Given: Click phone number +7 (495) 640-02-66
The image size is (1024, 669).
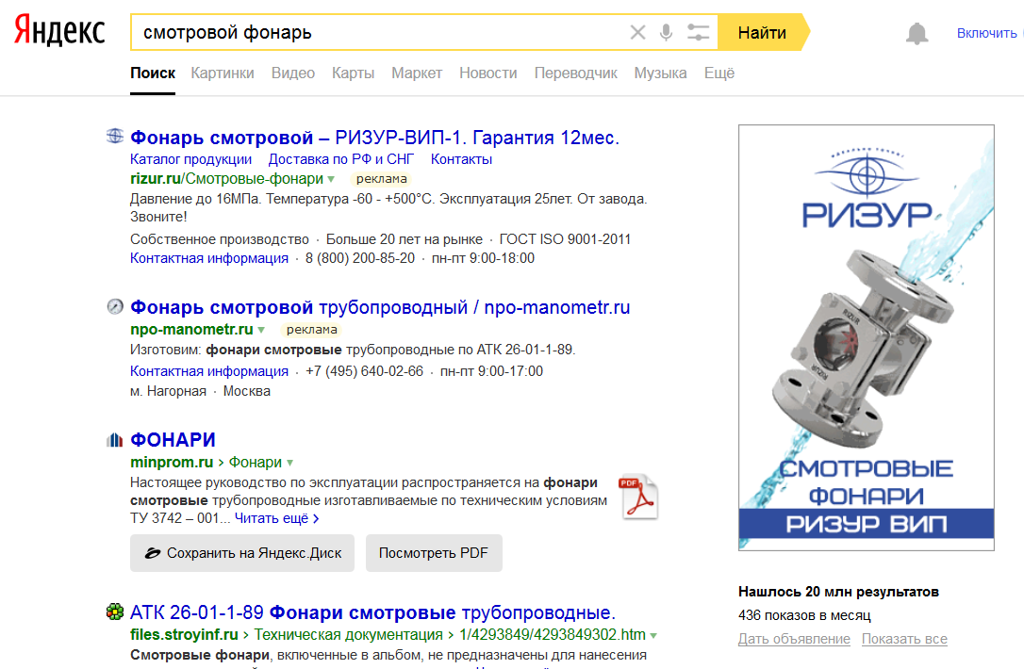Looking at the screenshot, I should [x=364, y=371].
